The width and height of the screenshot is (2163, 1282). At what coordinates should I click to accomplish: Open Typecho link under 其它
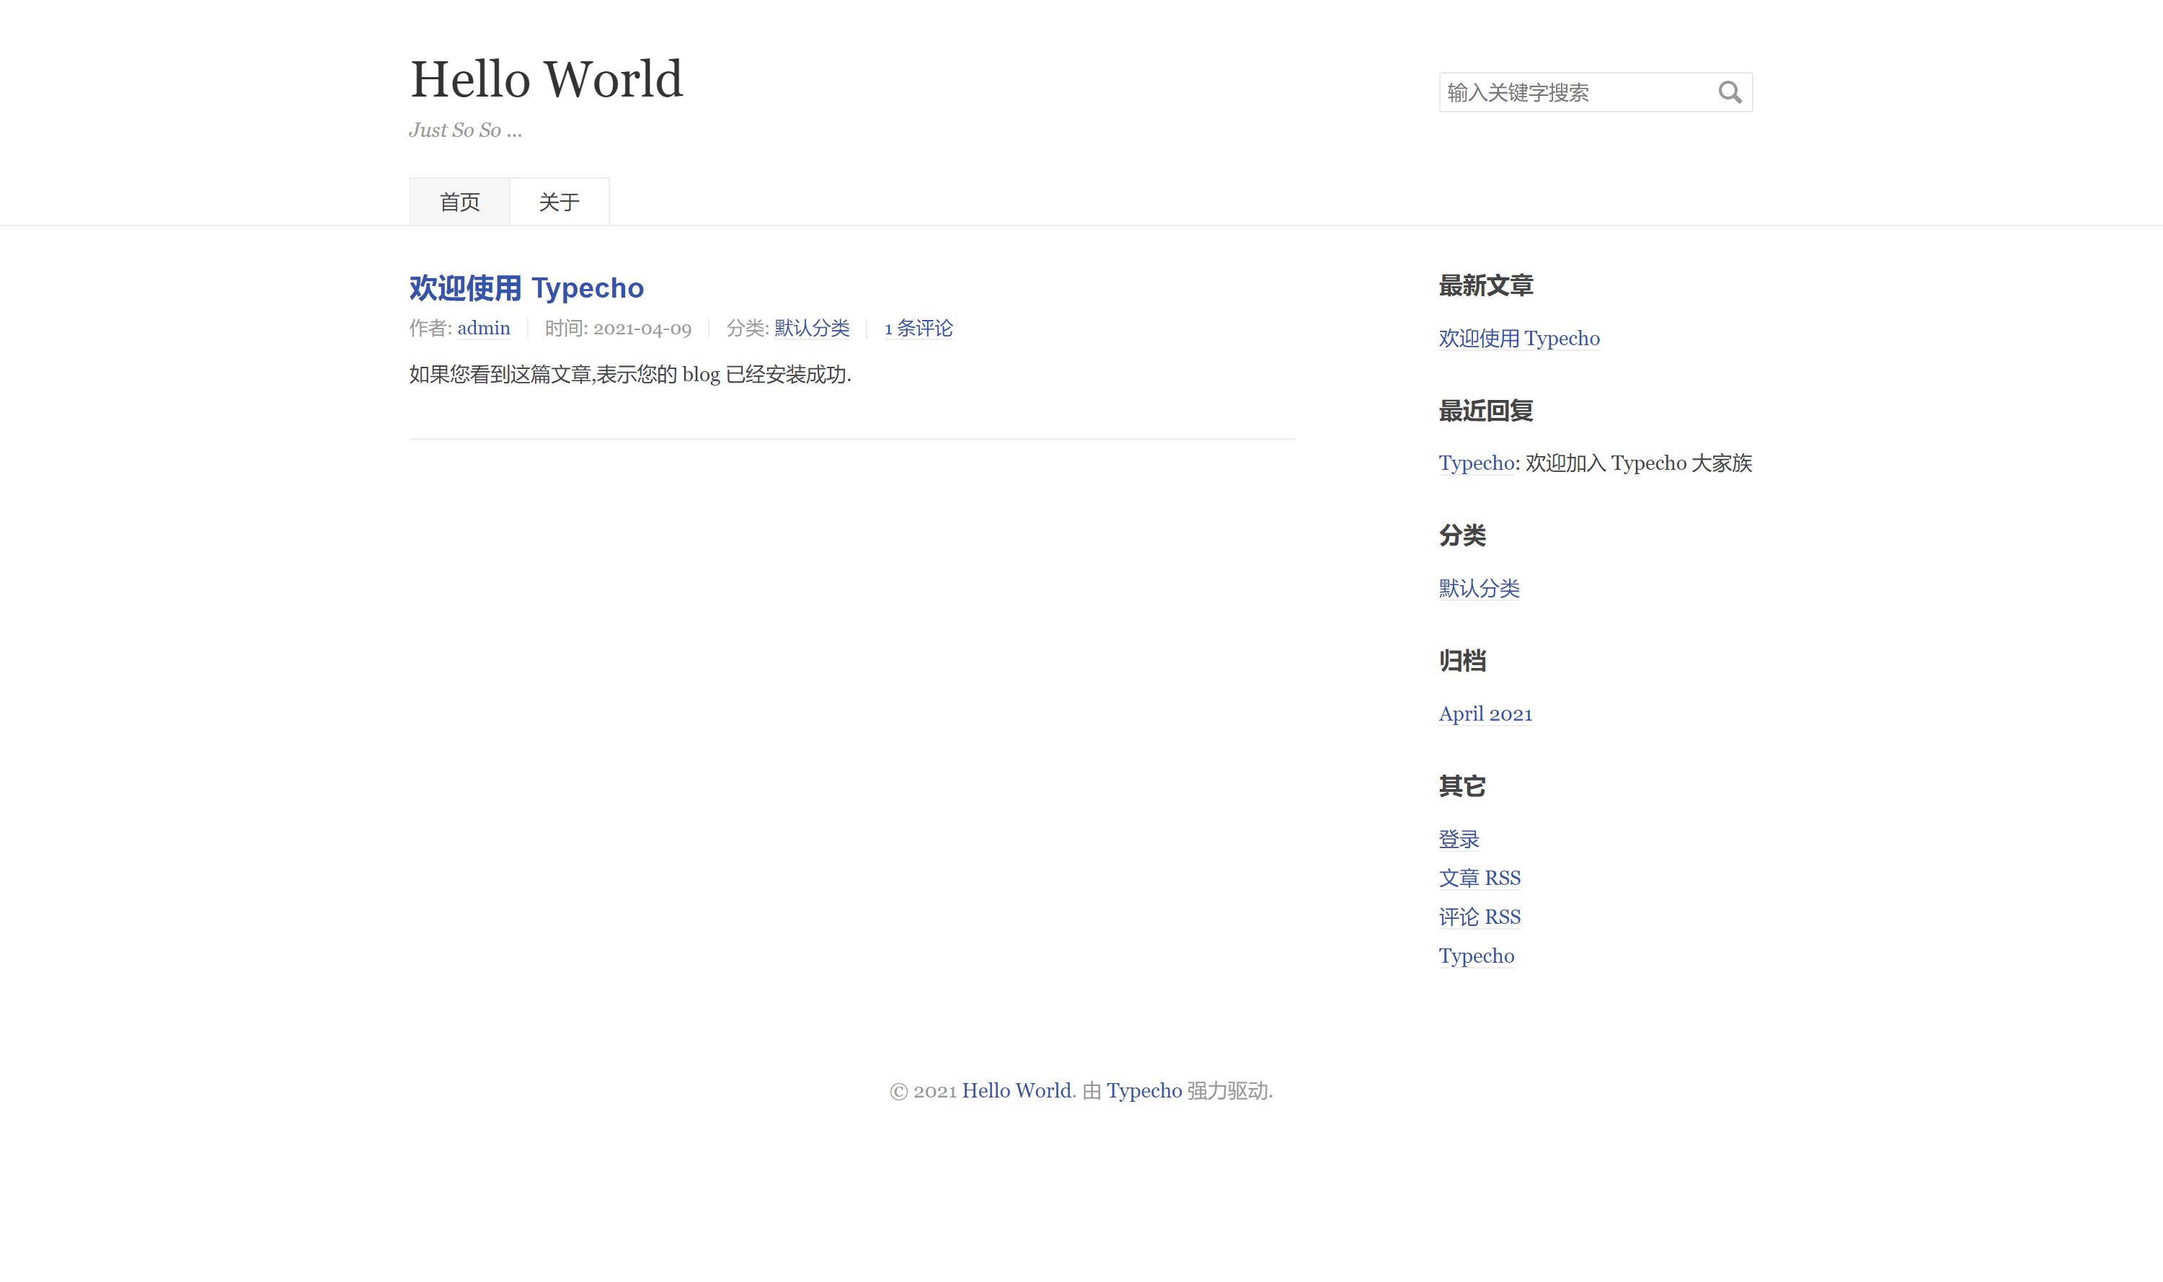[1476, 956]
